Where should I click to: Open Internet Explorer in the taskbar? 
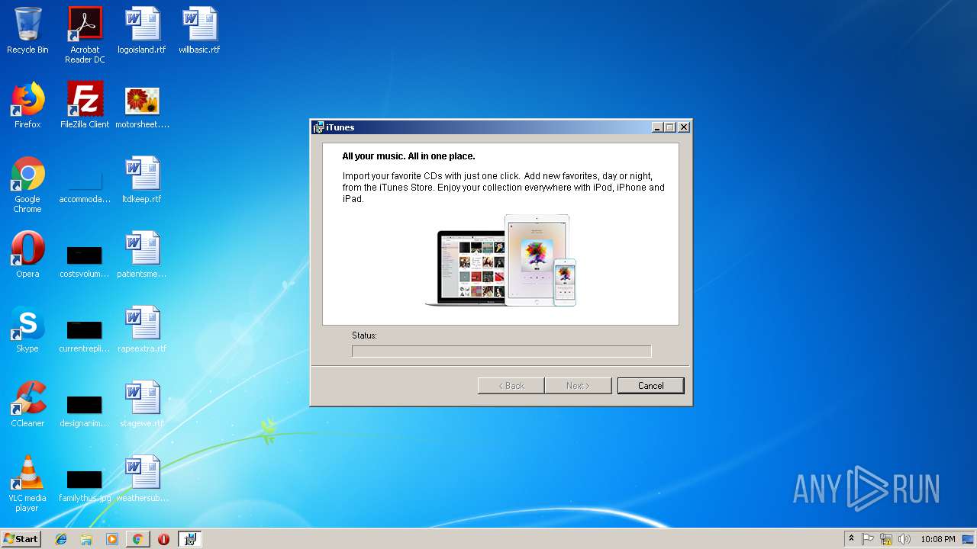click(61, 539)
